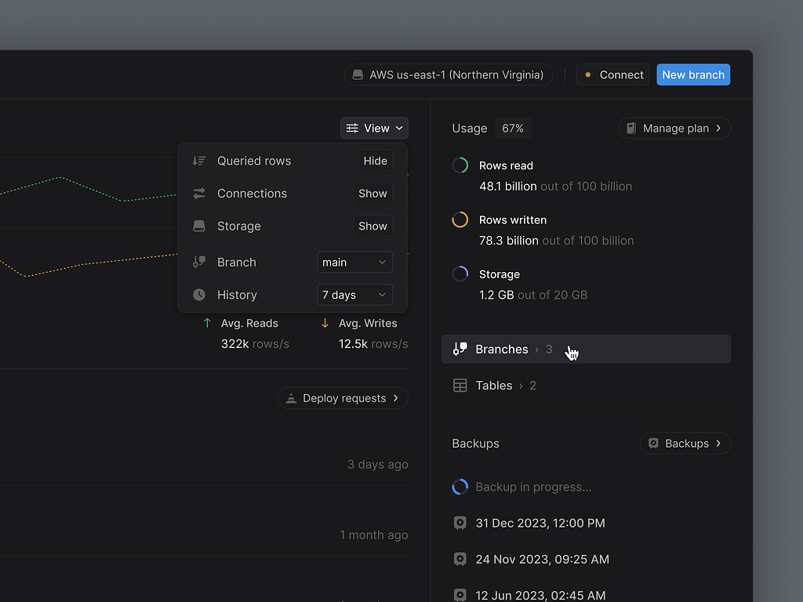Click the New branch button
This screenshot has width=803, height=602.
(x=693, y=75)
